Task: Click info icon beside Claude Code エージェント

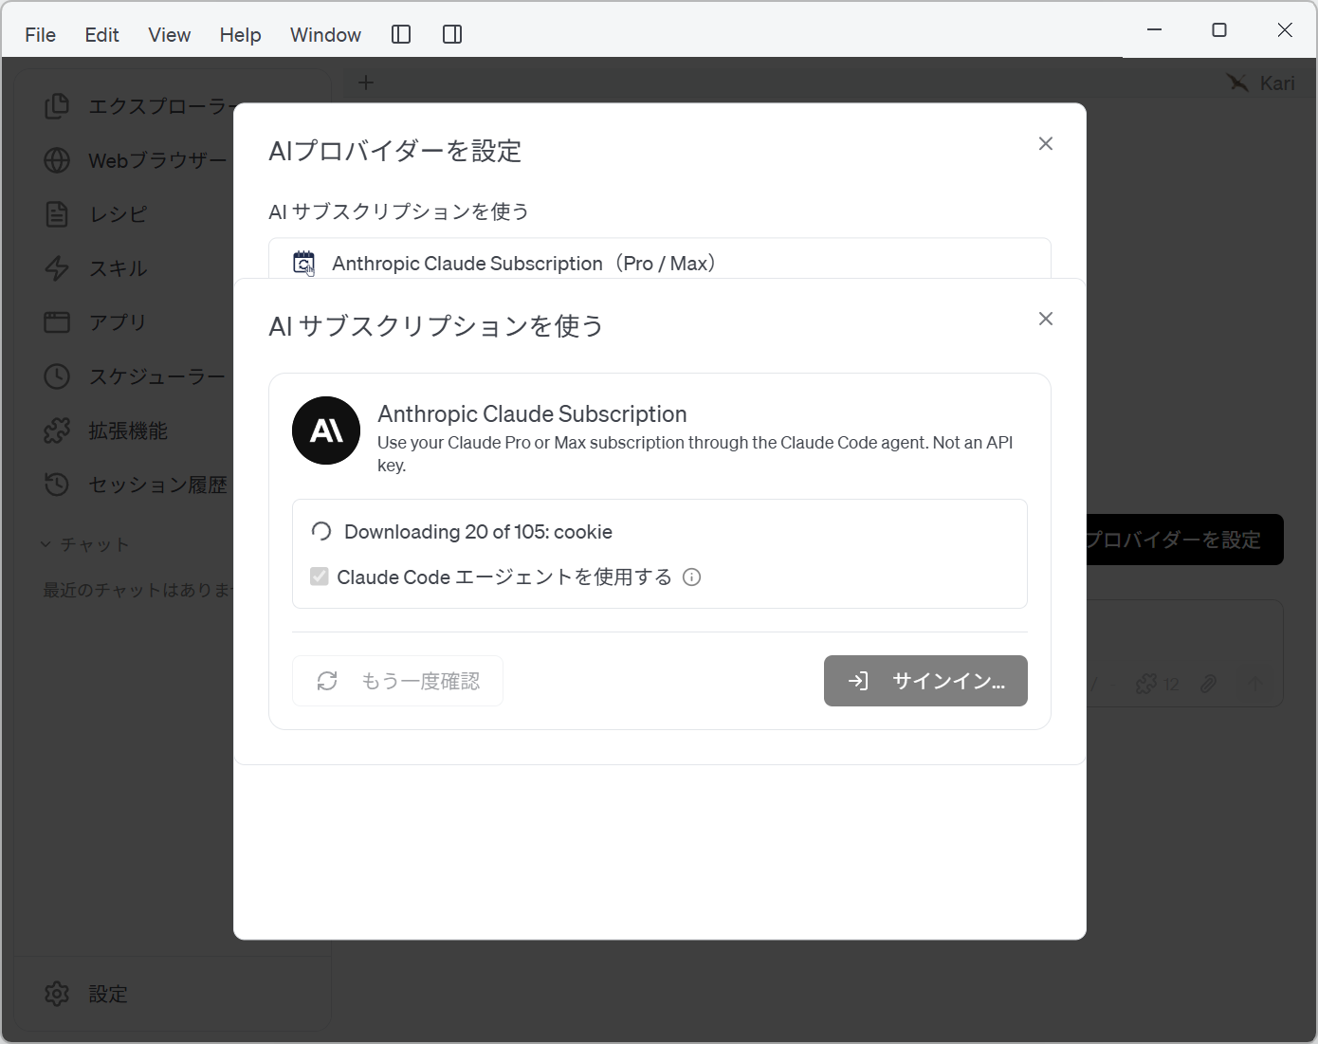Action: coord(692,577)
